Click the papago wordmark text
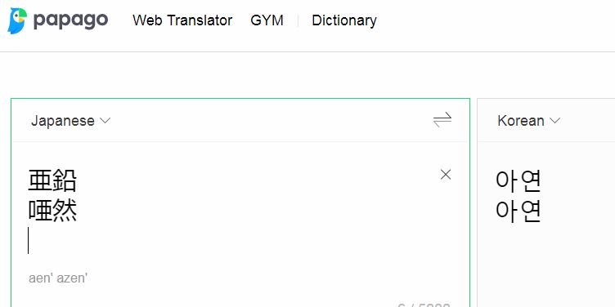 [70, 20]
